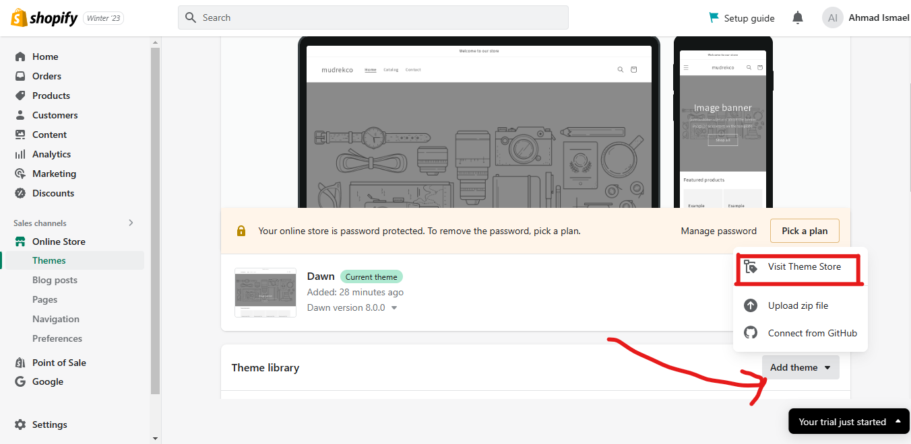Expand the Sales channels chevron
This screenshot has width=911, height=444.
(x=131, y=223)
